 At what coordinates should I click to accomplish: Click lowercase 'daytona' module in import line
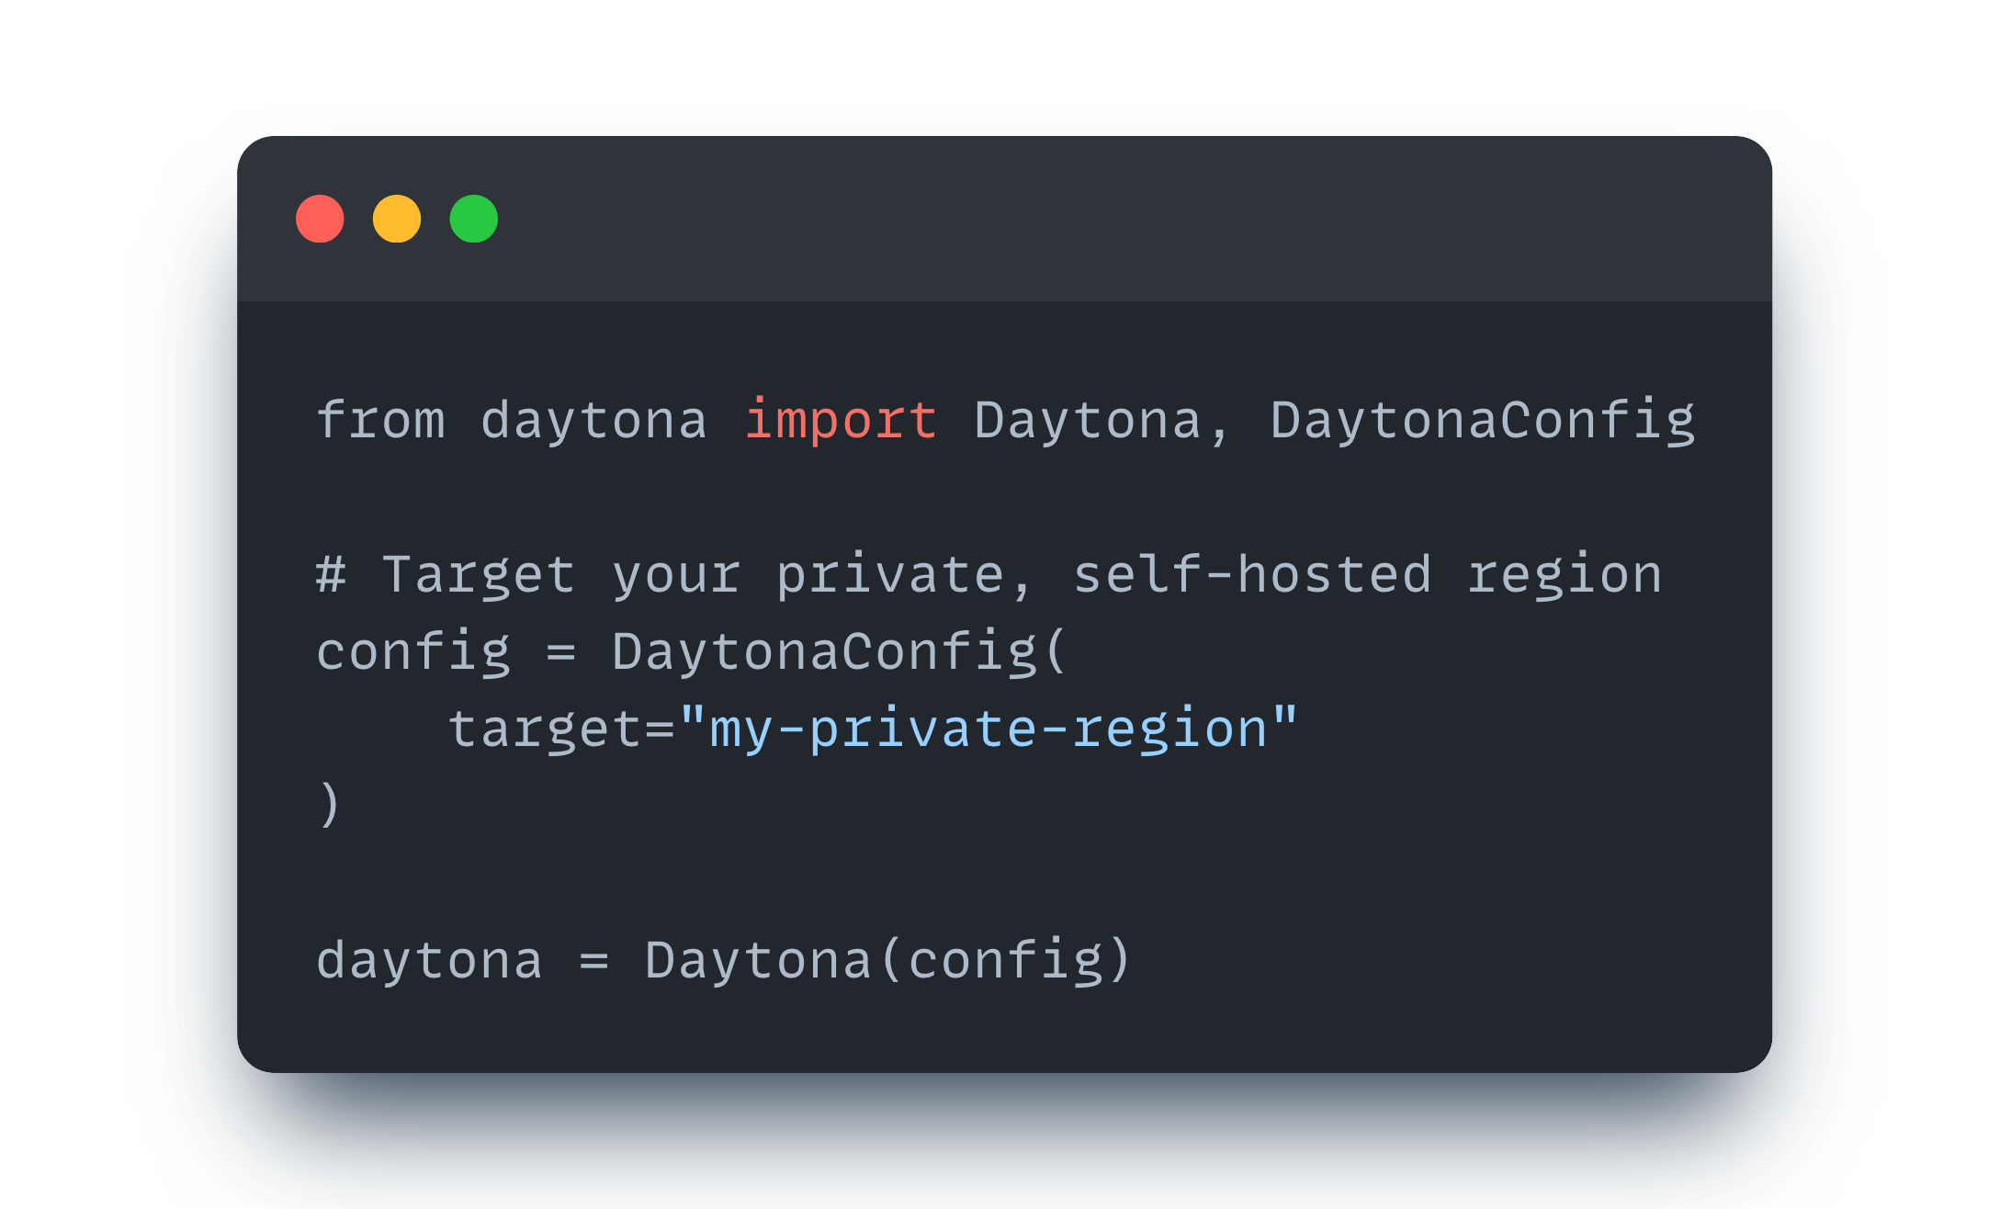593,421
